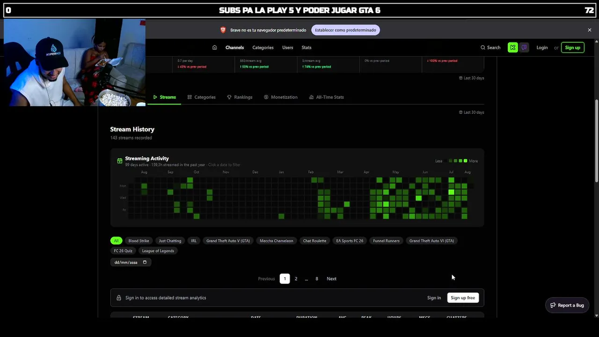Filter streams by Chat Roulette
The height and width of the screenshot is (337, 599).
314,241
